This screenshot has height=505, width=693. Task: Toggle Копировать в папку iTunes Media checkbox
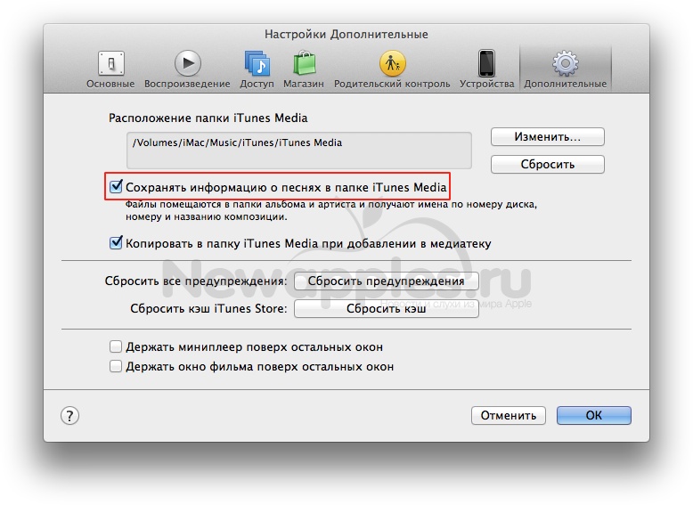[115, 242]
